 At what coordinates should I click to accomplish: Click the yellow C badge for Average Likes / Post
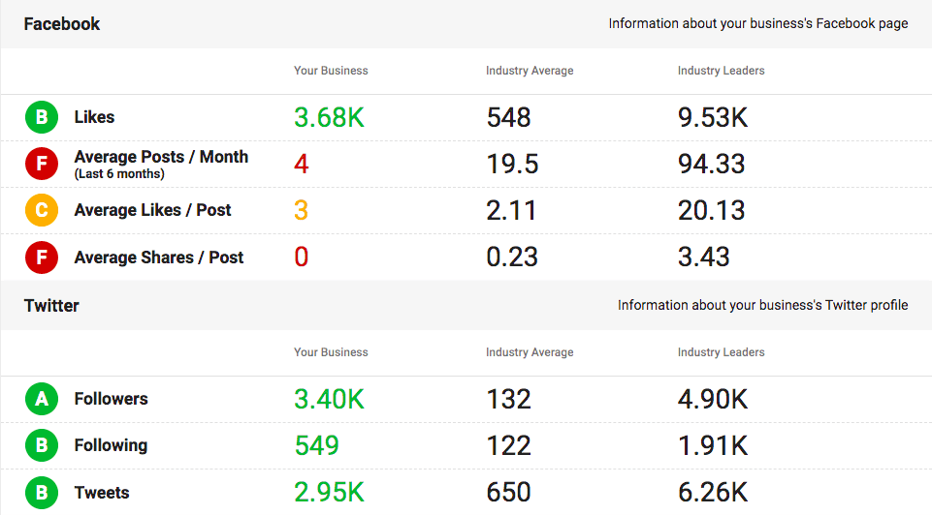click(x=41, y=211)
